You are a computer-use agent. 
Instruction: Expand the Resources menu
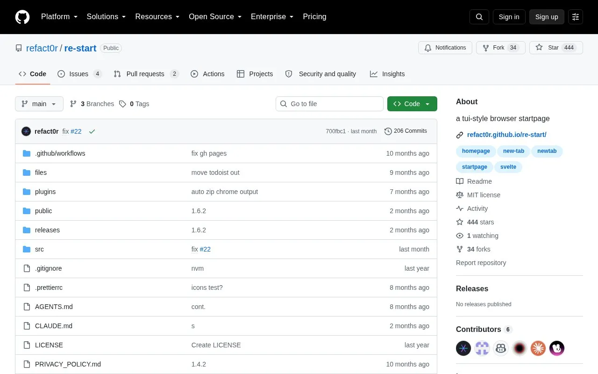(157, 17)
